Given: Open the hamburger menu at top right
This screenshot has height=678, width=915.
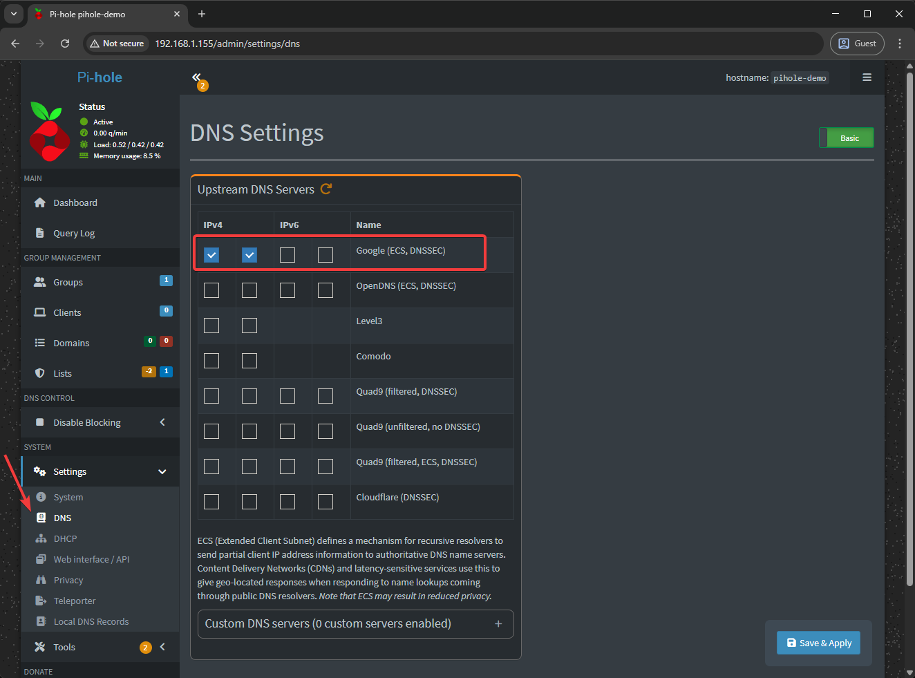Looking at the screenshot, I should click(x=867, y=77).
